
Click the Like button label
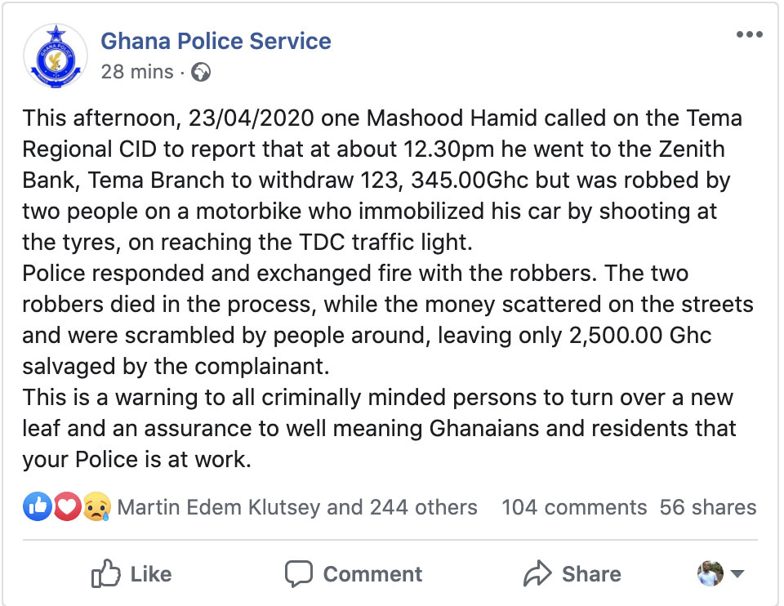click(151, 574)
